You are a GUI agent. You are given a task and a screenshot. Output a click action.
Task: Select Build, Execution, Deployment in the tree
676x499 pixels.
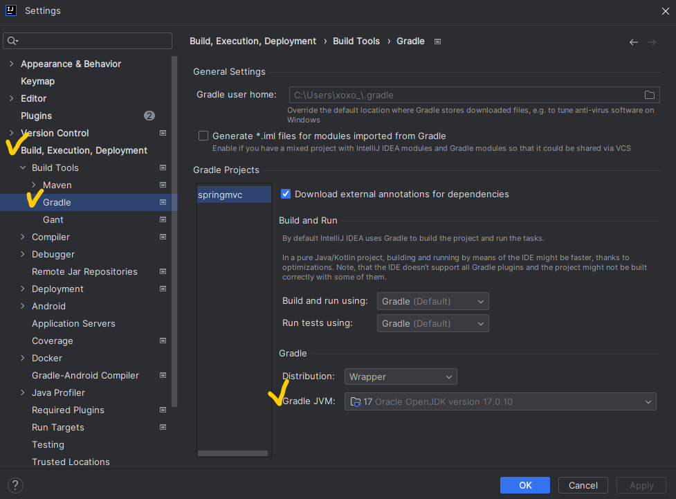84,150
